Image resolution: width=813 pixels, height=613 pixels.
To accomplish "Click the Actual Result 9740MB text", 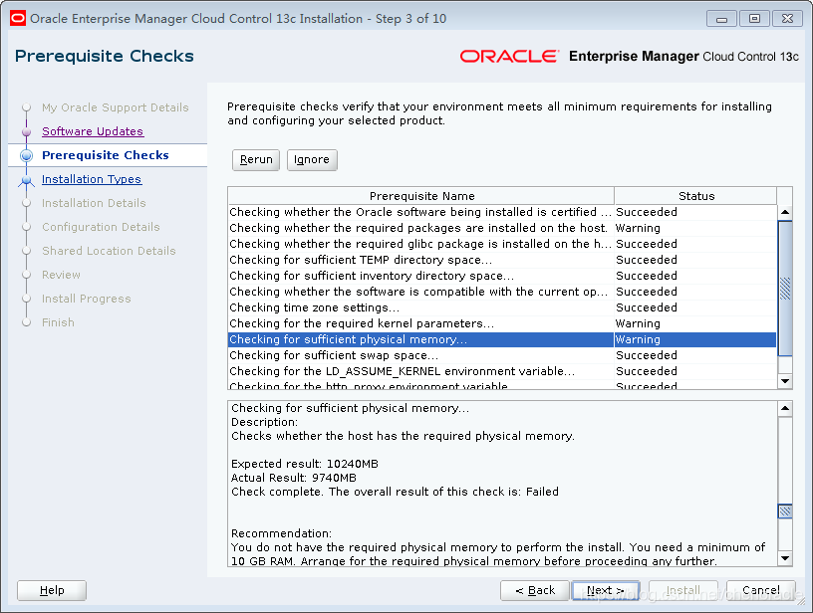I will [x=294, y=478].
